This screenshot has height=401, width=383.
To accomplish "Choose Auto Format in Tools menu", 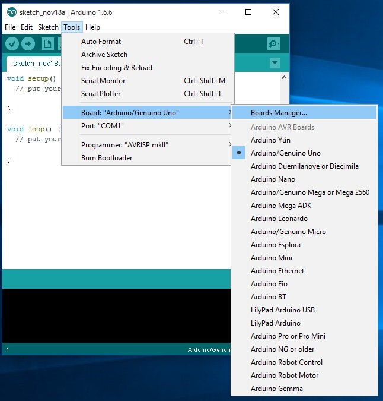I will (x=147, y=42).
